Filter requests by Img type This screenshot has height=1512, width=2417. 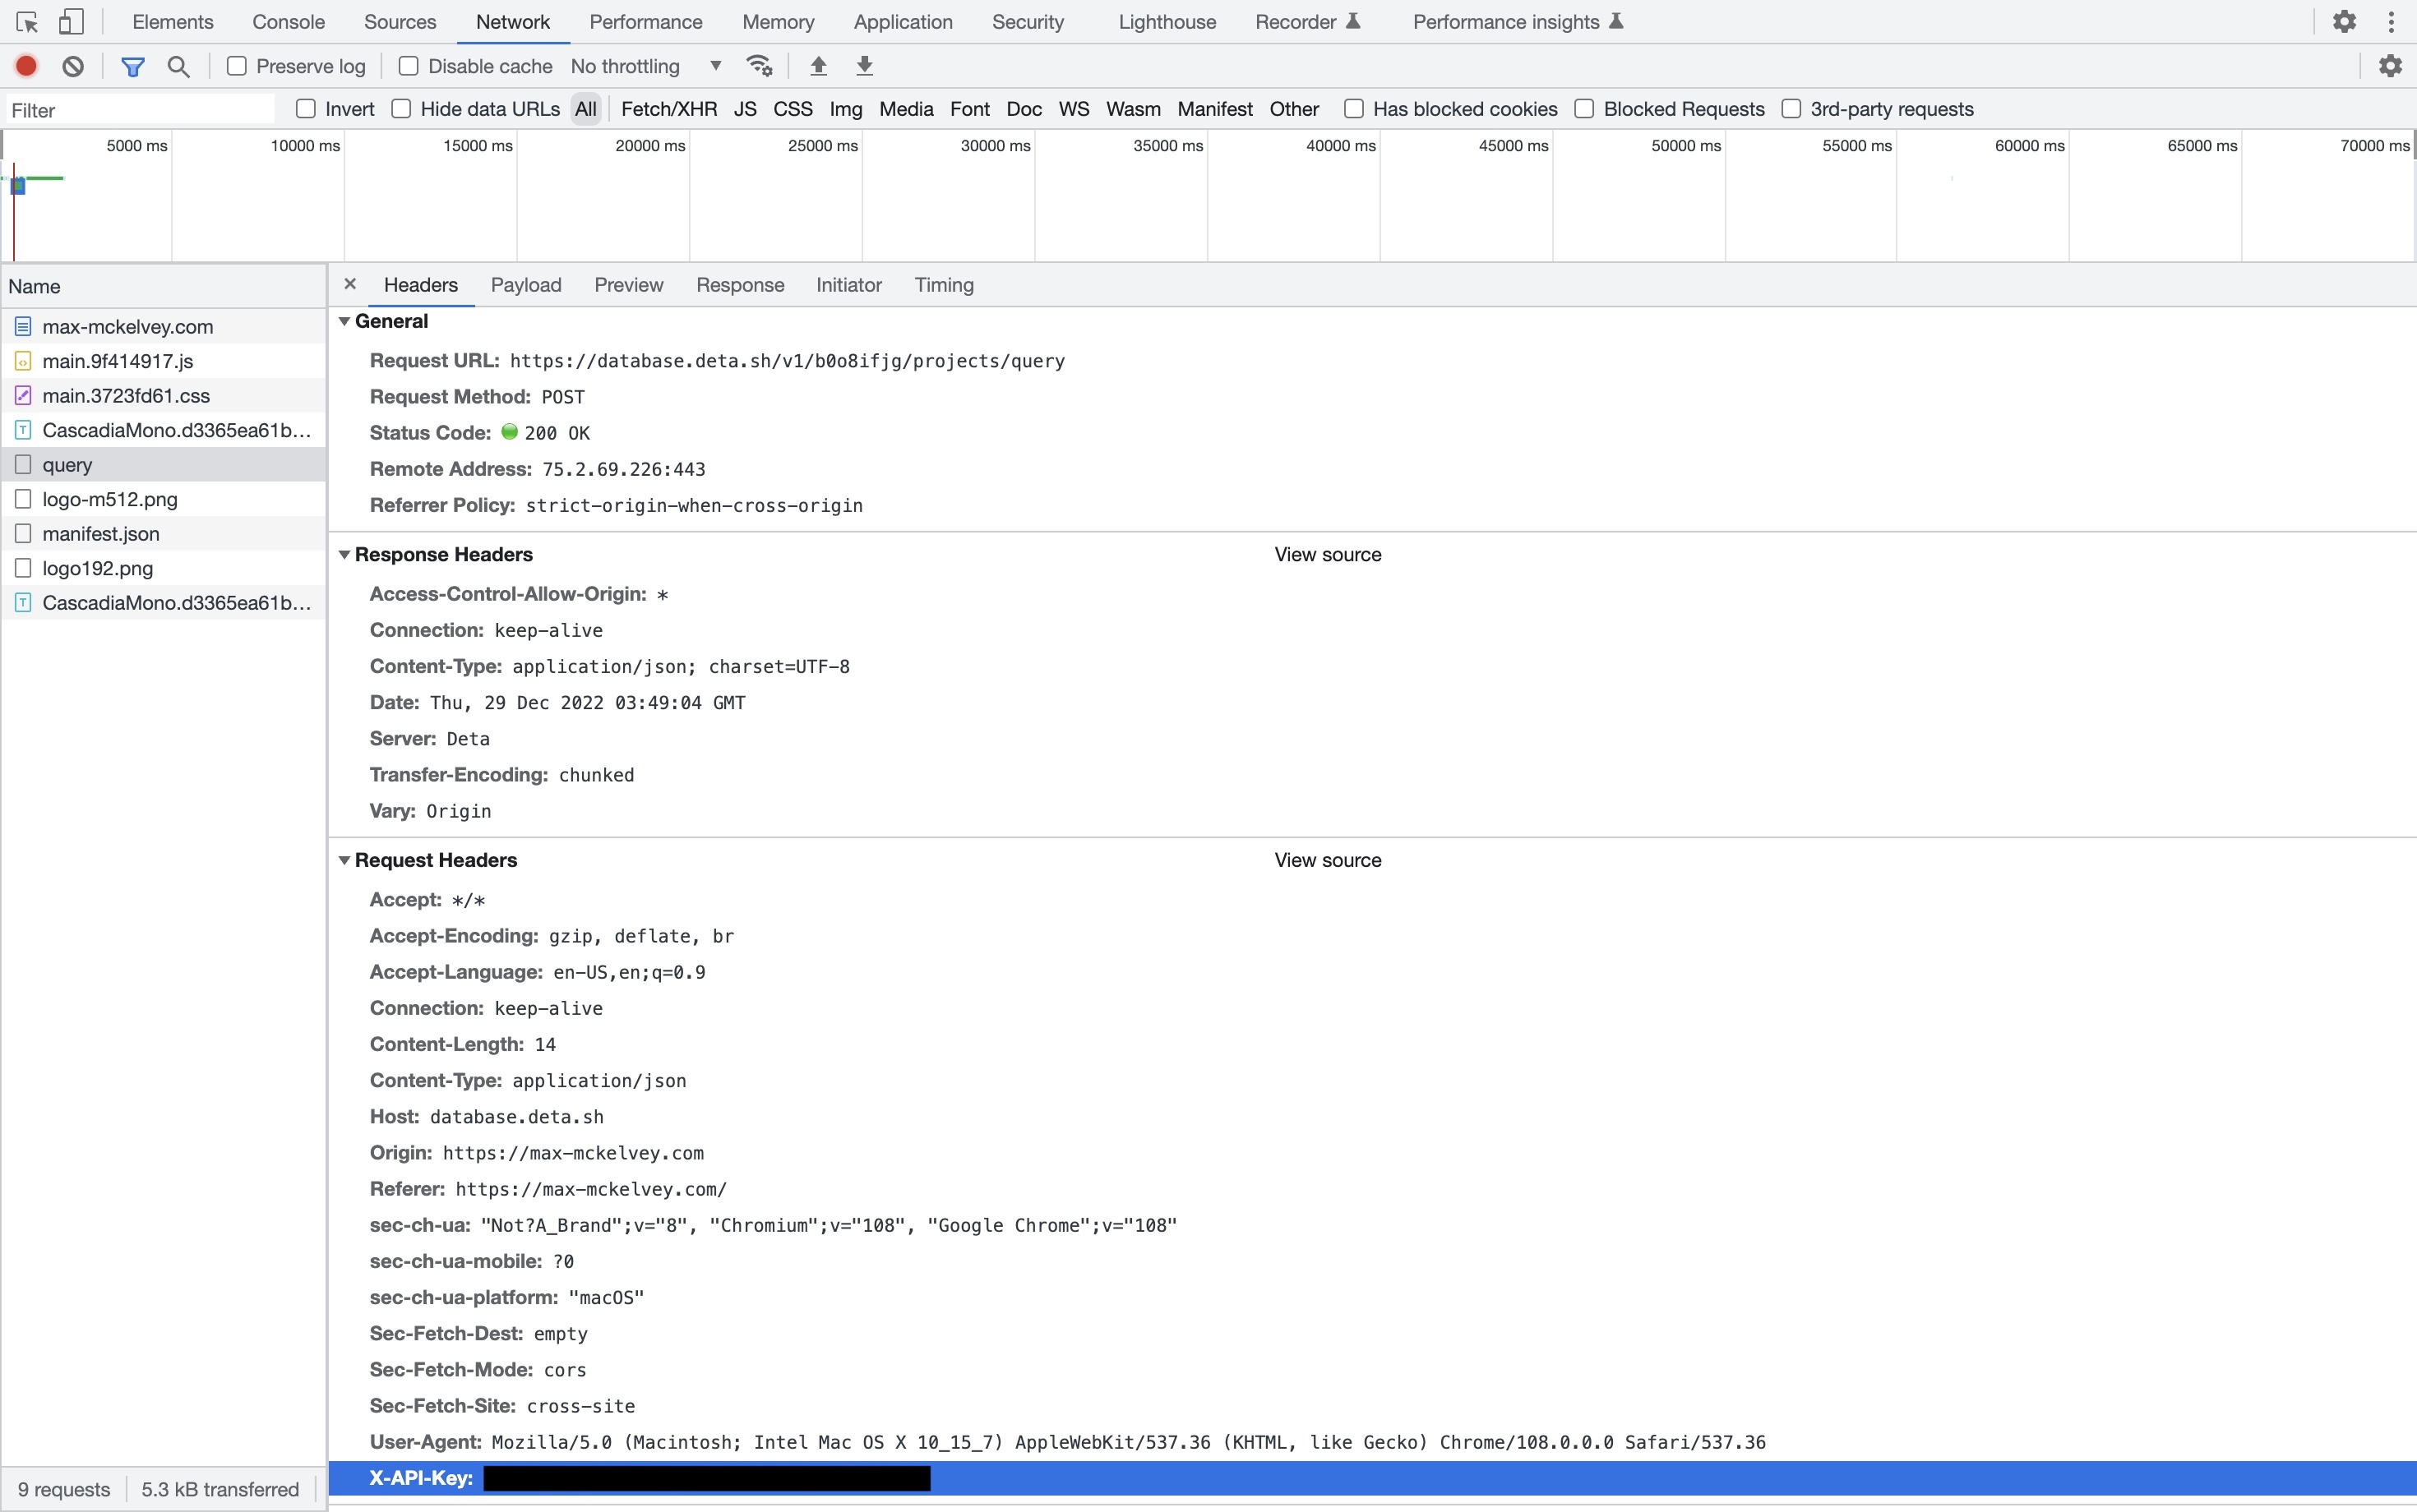click(x=845, y=109)
